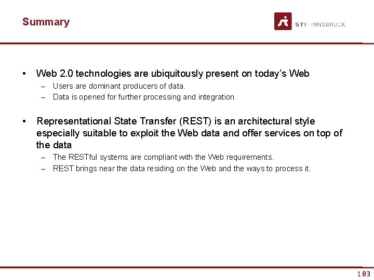Click the dash before 'The RESTful systems'
The height and width of the screenshot is (280, 374).
click(45, 157)
